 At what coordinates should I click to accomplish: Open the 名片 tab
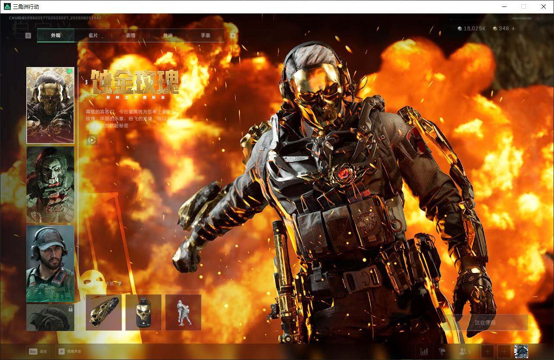tap(93, 35)
